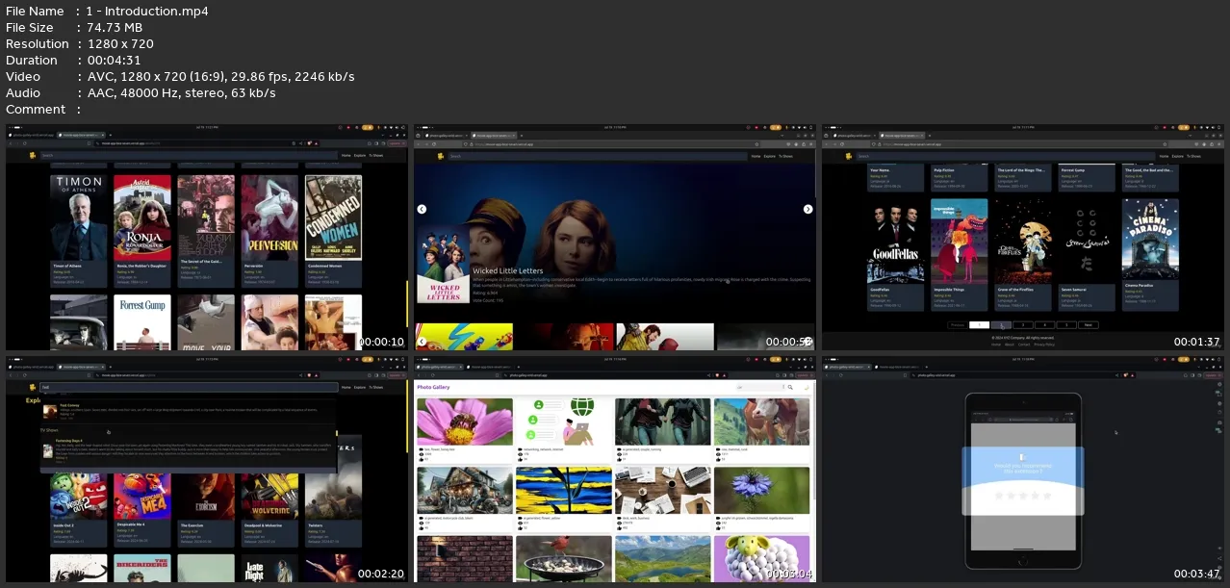The width and height of the screenshot is (1230, 588).
Task: Click the Privacy Policy footer link
Action: click(x=1044, y=345)
